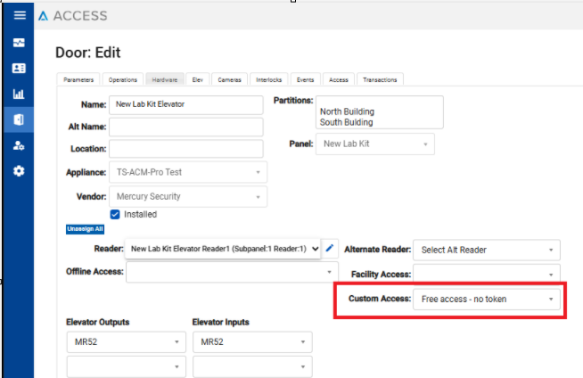Click the Name input field

[x=186, y=105]
